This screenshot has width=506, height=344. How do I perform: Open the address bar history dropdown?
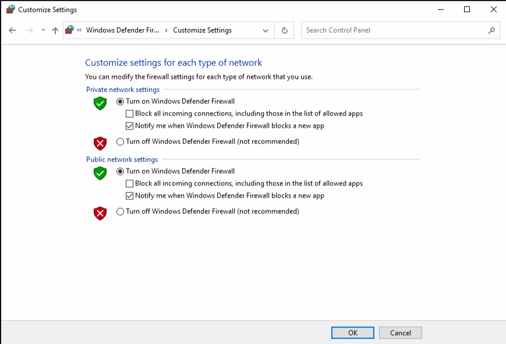tap(266, 31)
